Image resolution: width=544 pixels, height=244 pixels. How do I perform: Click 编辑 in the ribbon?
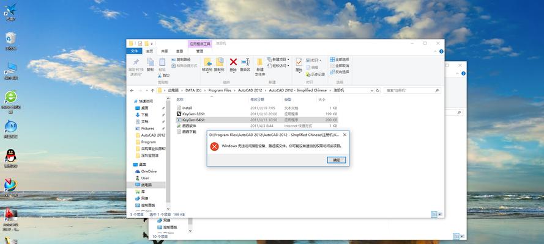[312, 67]
